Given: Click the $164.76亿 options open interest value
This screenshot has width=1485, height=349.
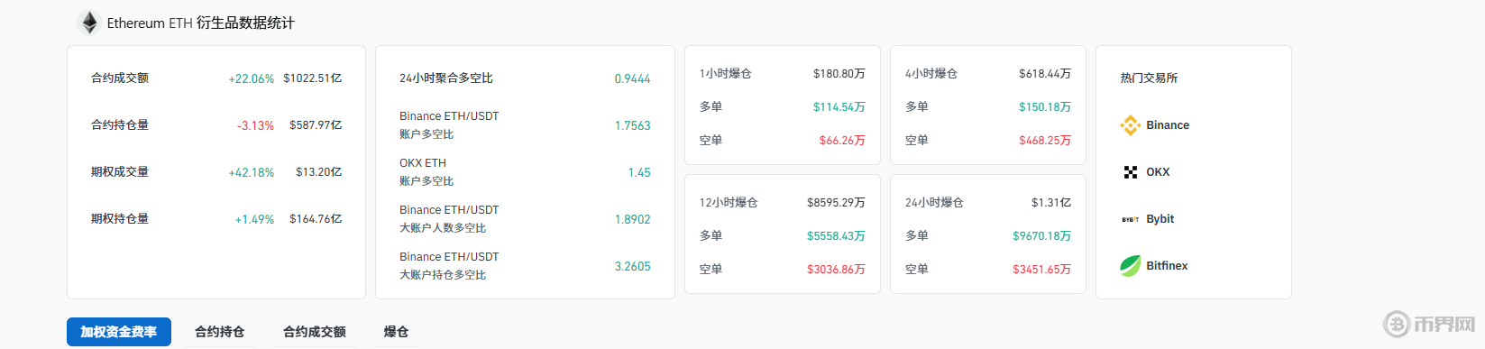Looking at the screenshot, I should (x=316, y=219).
